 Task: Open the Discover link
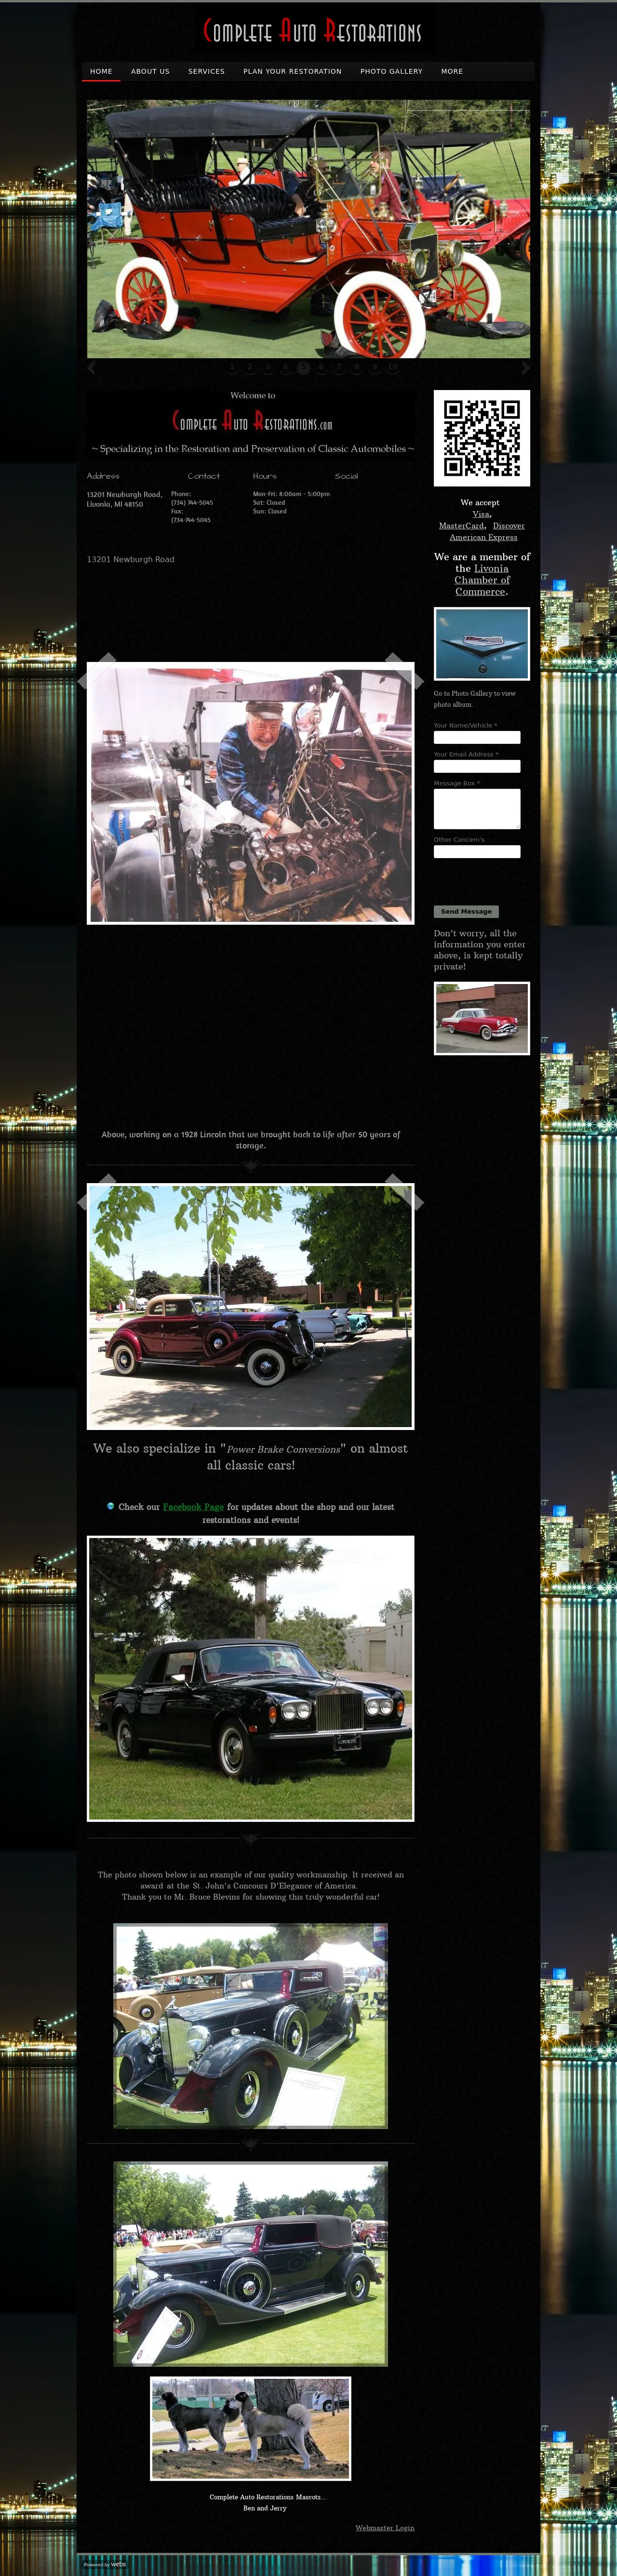(x=508, y=526)
